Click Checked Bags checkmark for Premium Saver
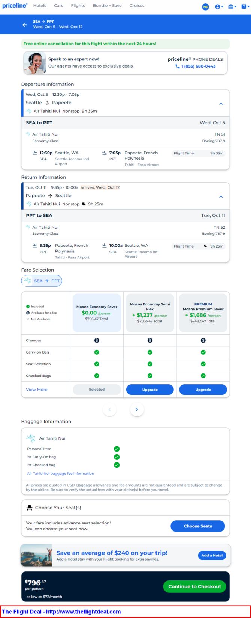 (x=203, y=376)
